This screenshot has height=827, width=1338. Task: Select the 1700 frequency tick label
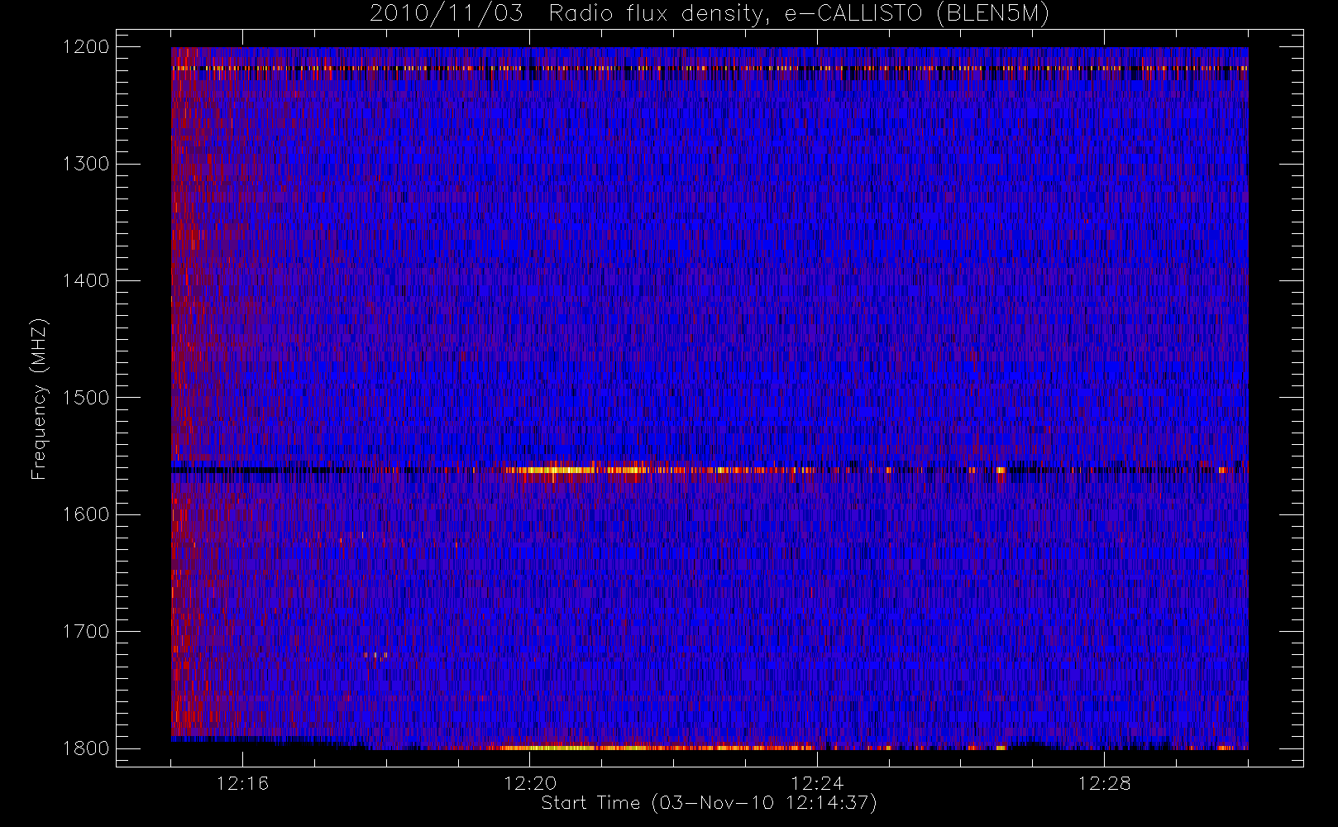click(86, 631)
